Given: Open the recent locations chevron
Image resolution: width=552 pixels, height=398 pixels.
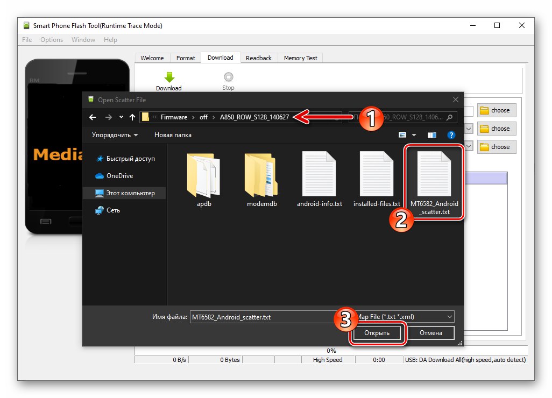Looking at the screenshot, I should point(121,117).
